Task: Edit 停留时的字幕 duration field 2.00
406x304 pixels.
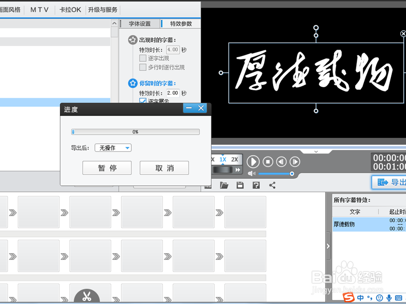Action: click(173, 93)
